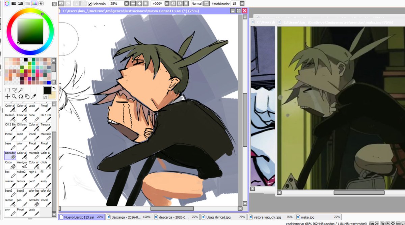
Task: Select the Cubo bucket tool
Action: click(x=10, y=164)
